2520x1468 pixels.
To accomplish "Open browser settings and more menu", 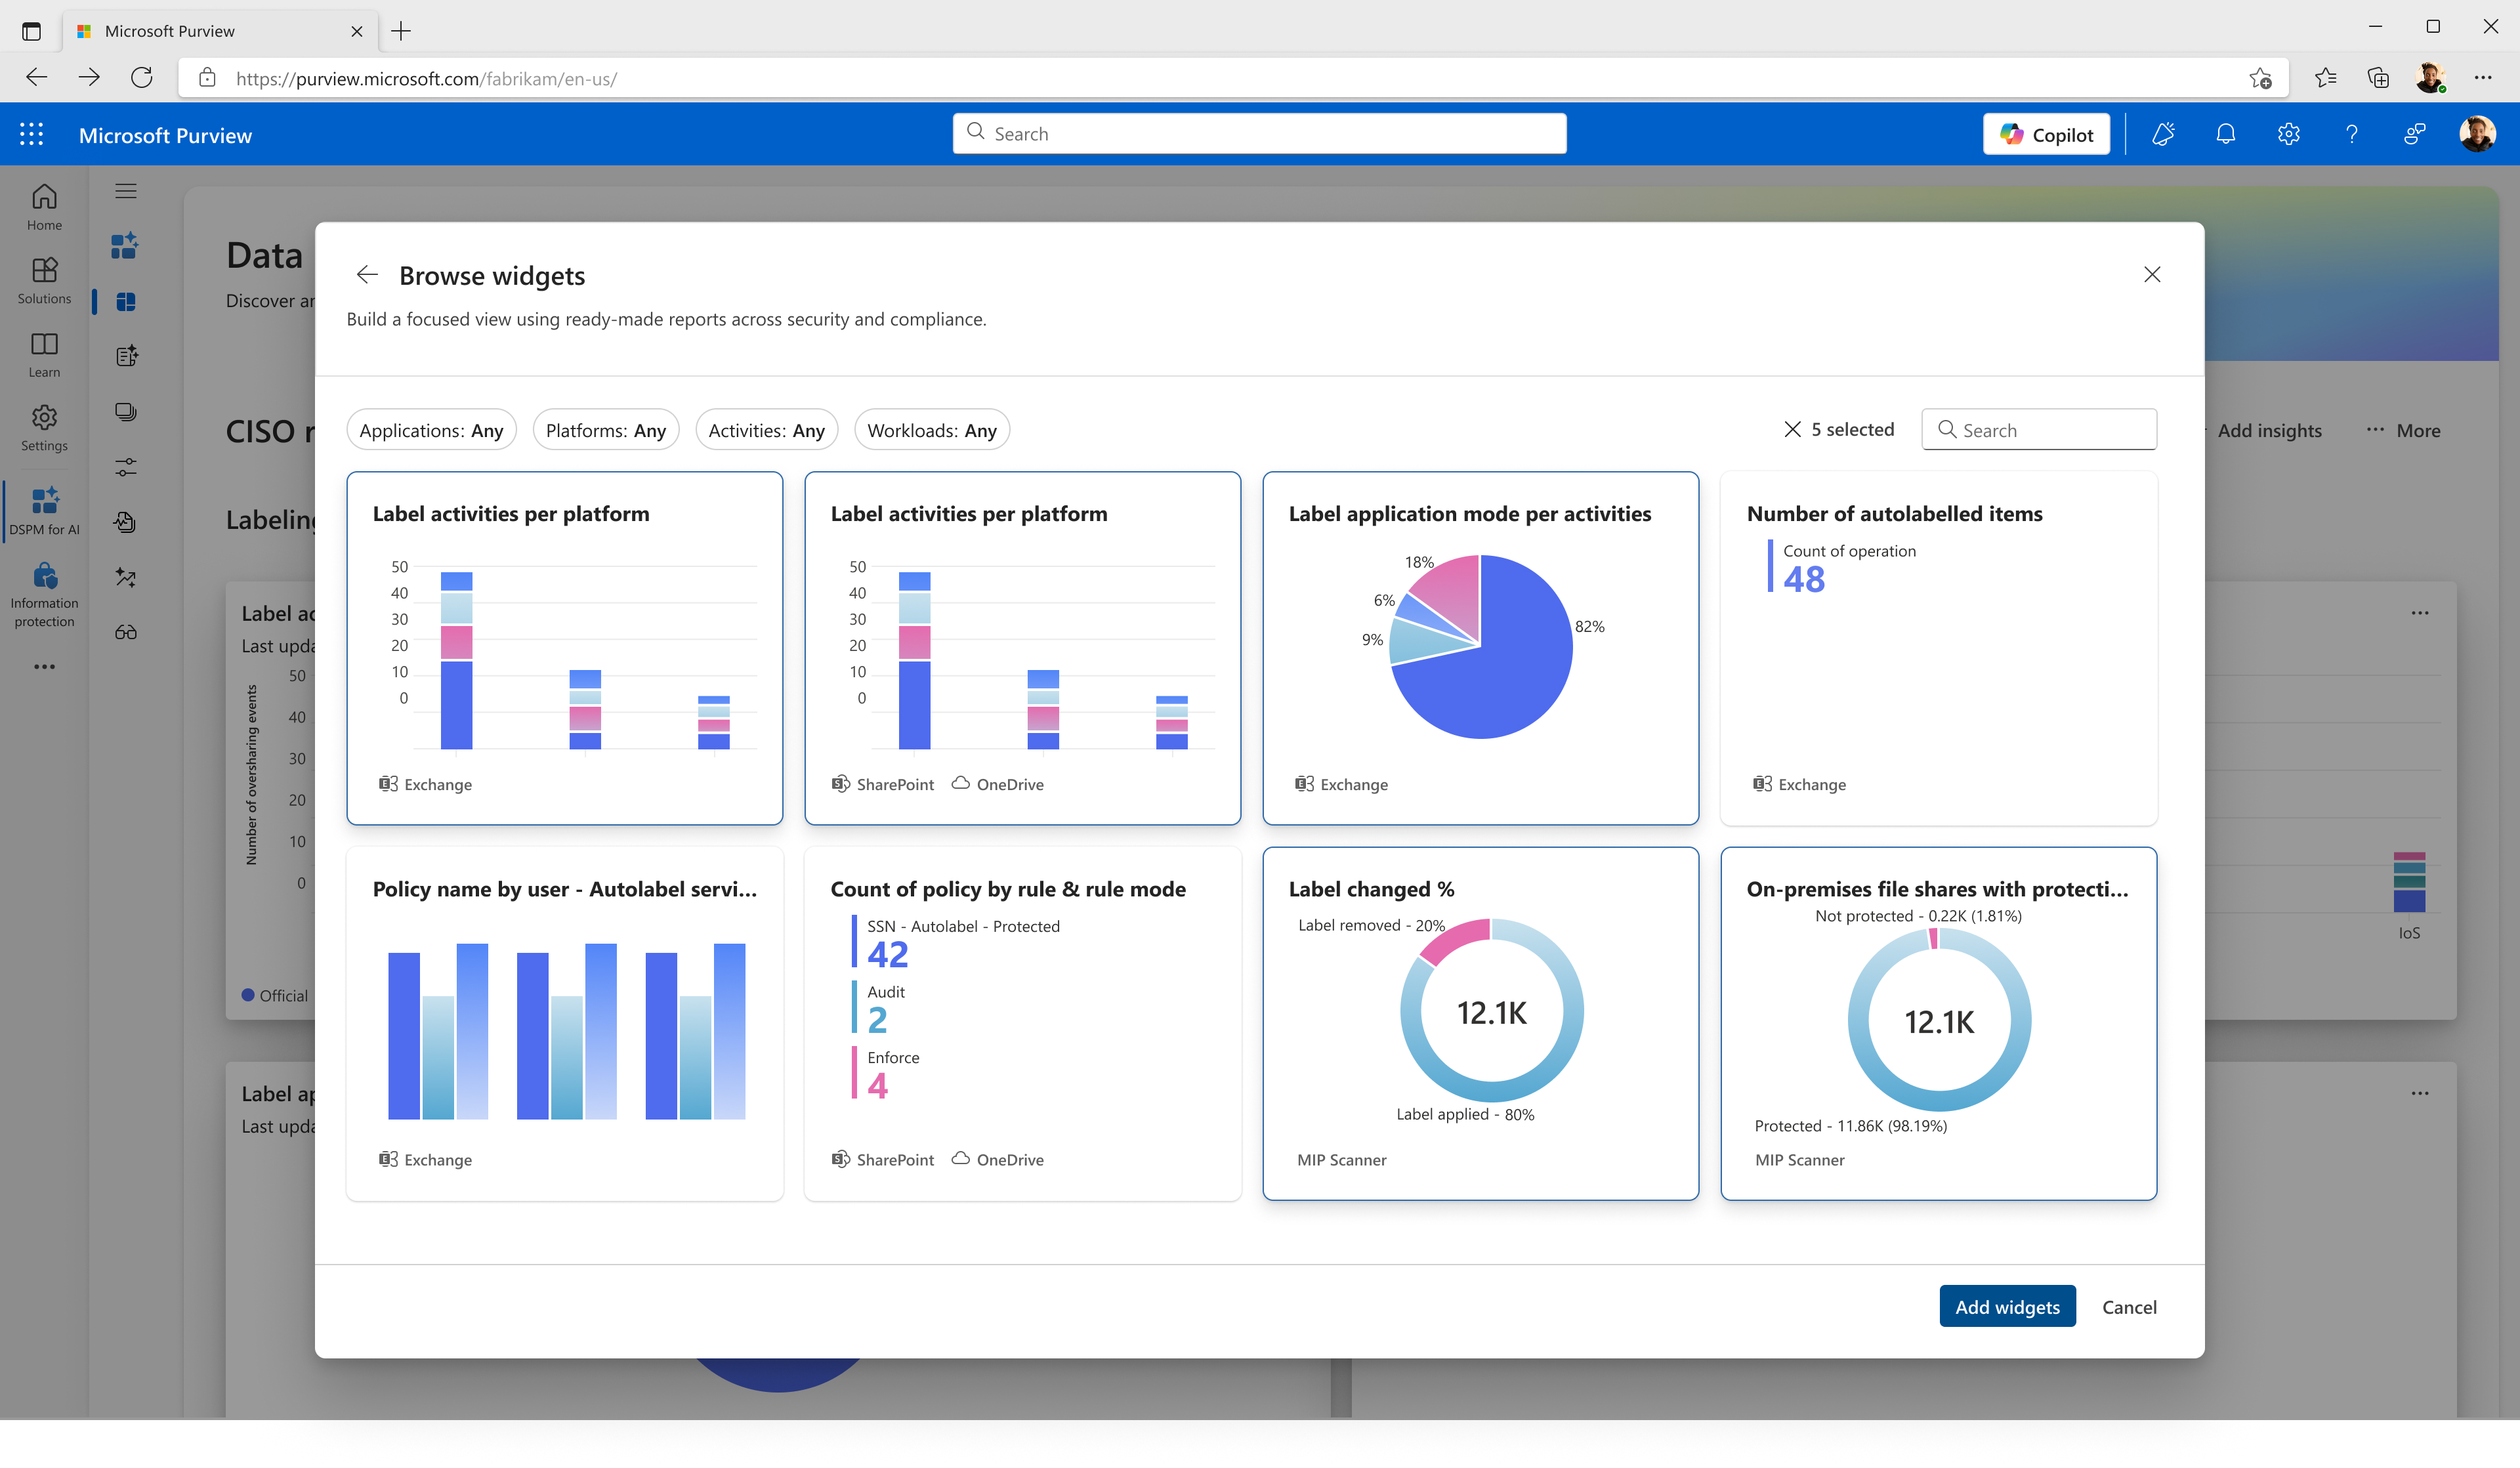I will coord(2484,78).
